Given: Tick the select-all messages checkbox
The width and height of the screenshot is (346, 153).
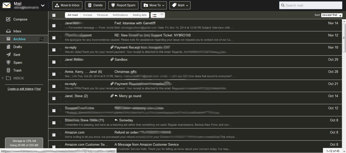Looking at the screenshot, I should [54, 15].
